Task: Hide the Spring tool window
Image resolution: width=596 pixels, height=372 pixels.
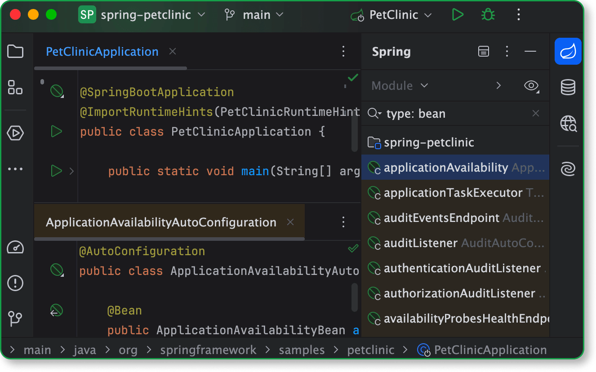Action: tap(530, 51)
